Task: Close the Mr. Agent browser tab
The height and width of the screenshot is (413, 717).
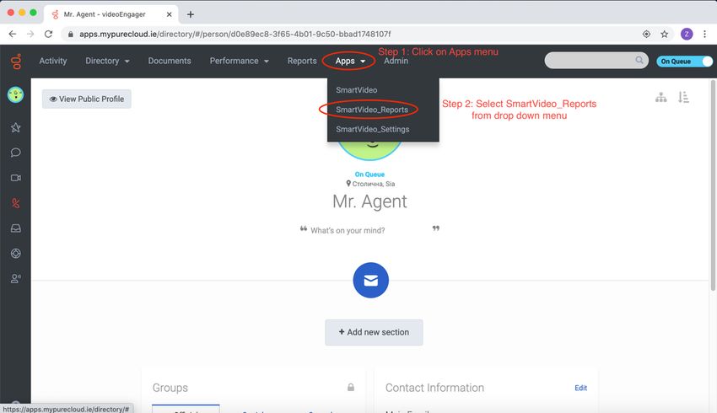Action: click(x=169, y=14)
